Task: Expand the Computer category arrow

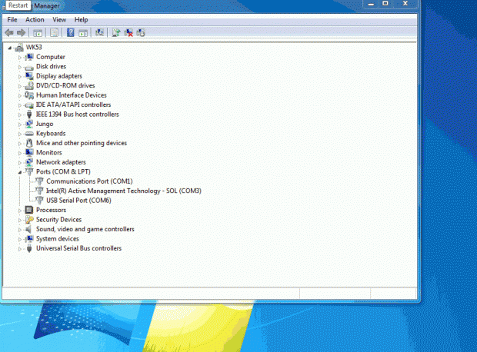Action: click(20, 58)
